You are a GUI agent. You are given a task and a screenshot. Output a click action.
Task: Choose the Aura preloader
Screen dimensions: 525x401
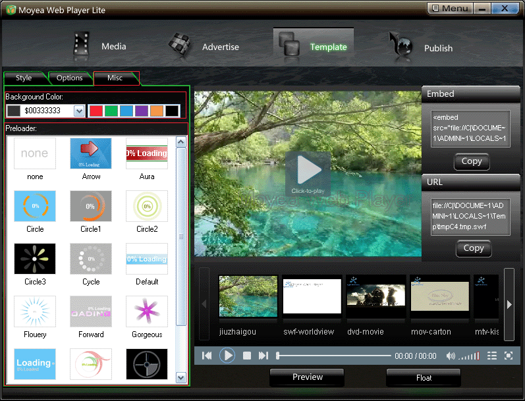[147, 153]
